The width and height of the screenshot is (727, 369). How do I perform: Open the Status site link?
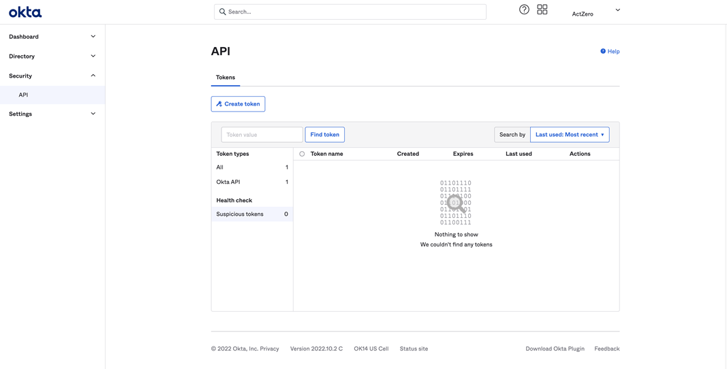coord(414,349)
